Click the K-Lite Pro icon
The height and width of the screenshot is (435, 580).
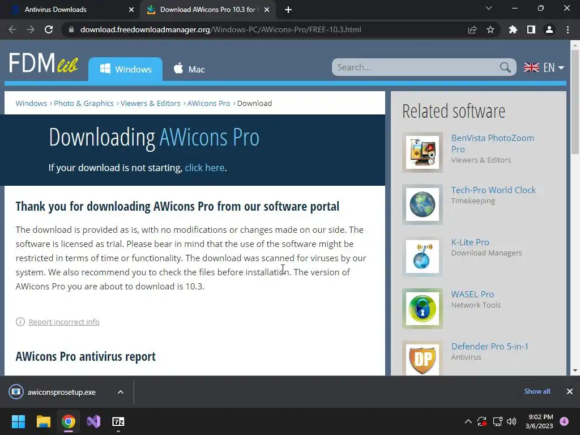pyautogui.click(x=423, y=257)
